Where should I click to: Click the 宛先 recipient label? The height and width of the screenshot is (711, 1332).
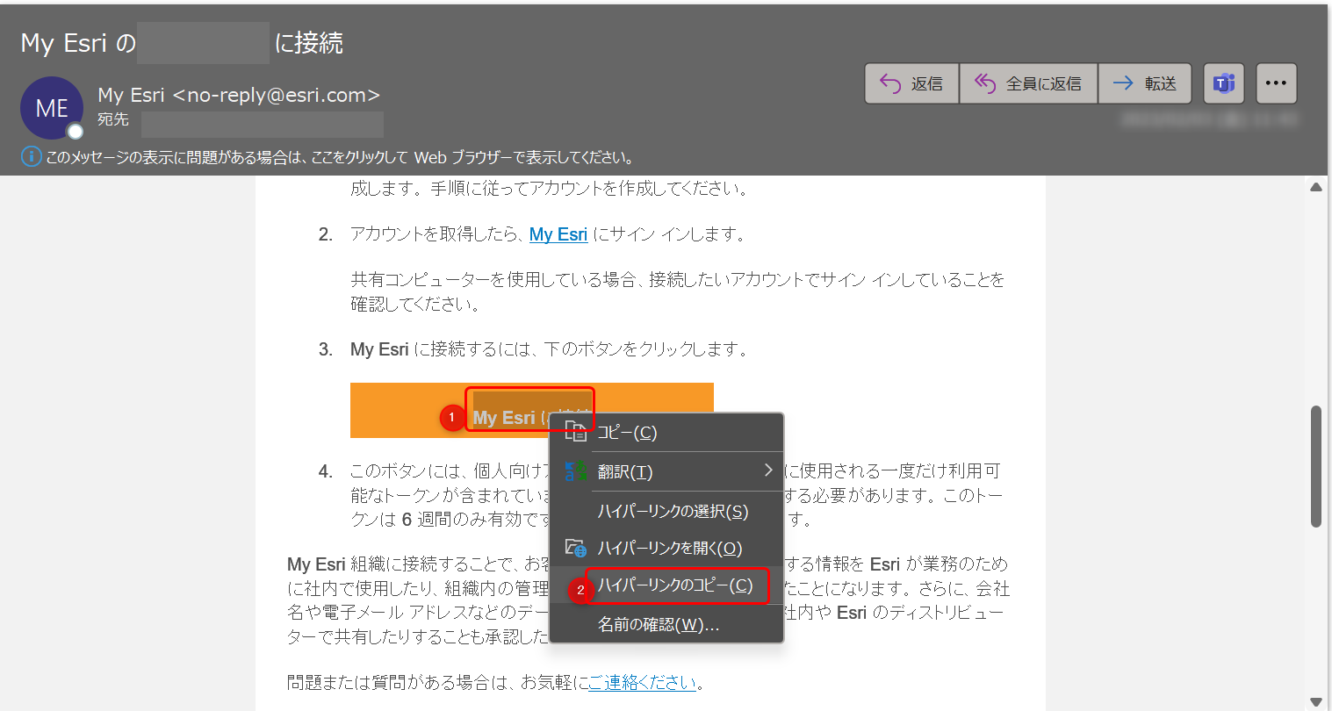(112, 119)
